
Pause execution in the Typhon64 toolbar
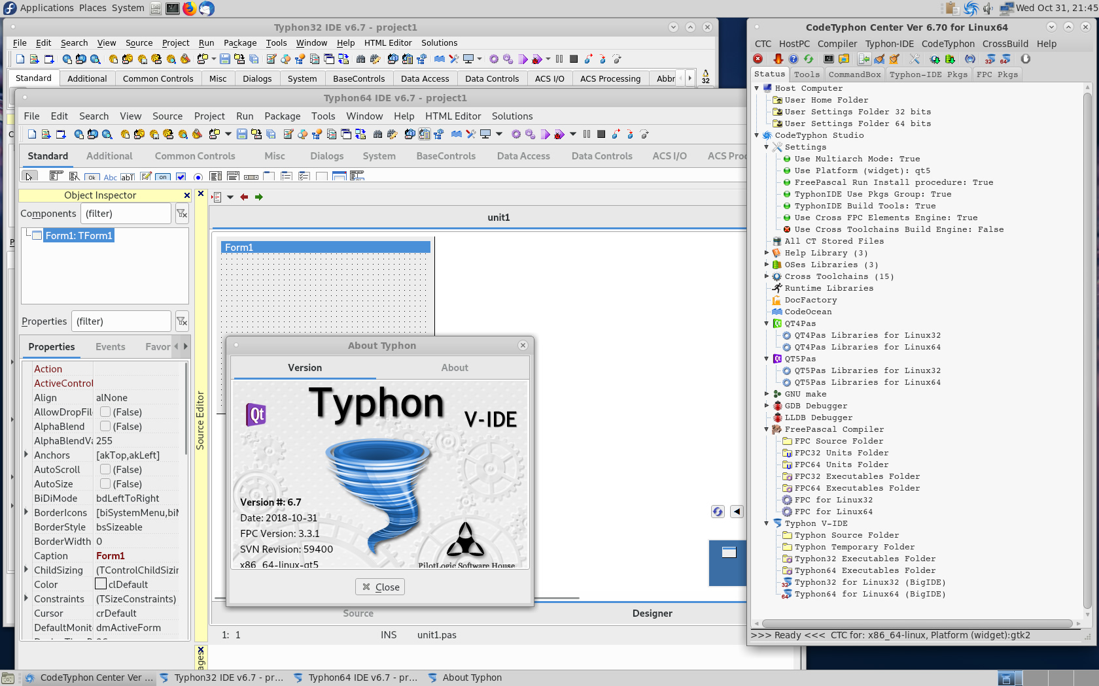point(586,134)
